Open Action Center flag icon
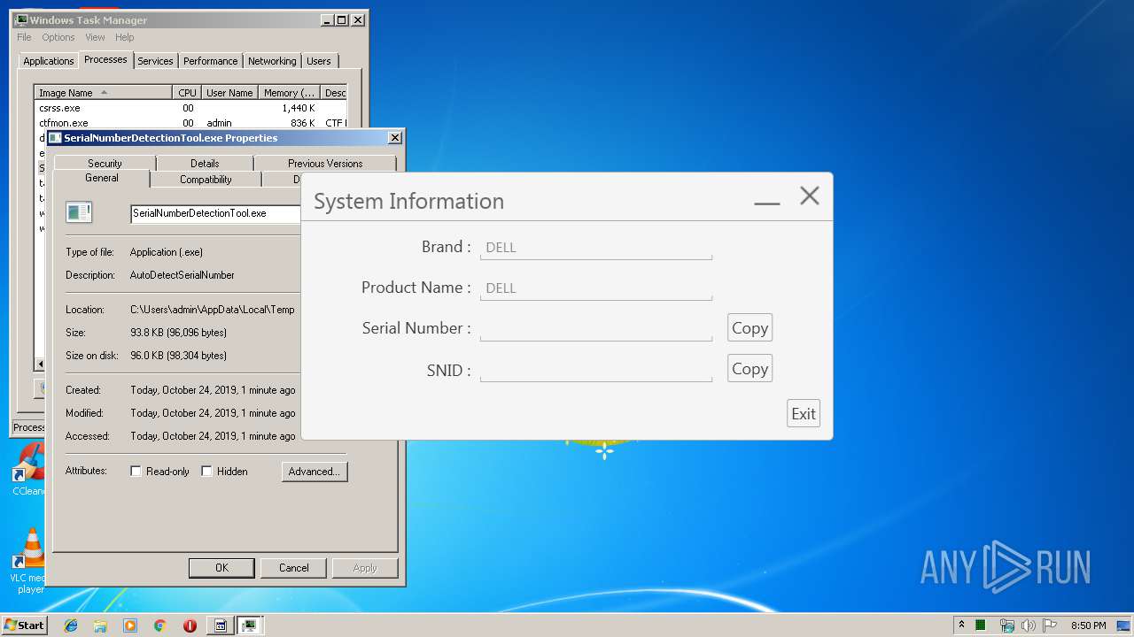The height and width of the screenshot is (637, 1134). 1050,625
